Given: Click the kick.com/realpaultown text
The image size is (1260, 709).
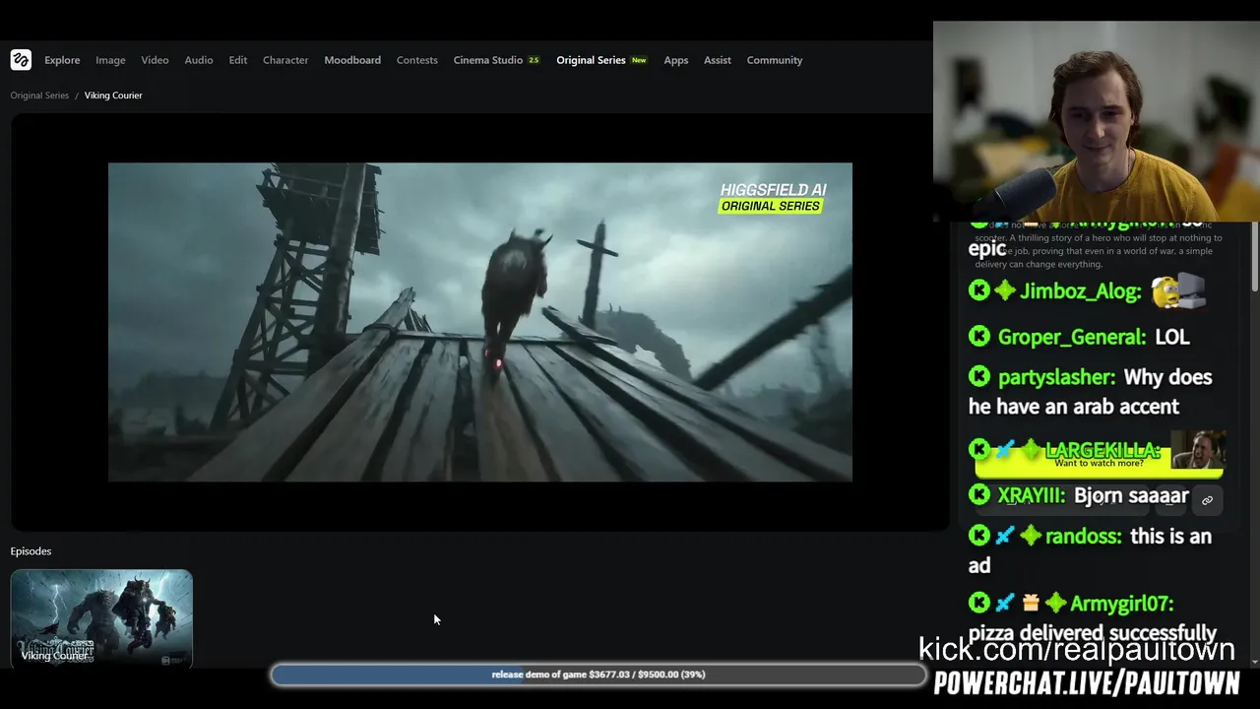Looking at the screenshot, I should click(1076, 649).
